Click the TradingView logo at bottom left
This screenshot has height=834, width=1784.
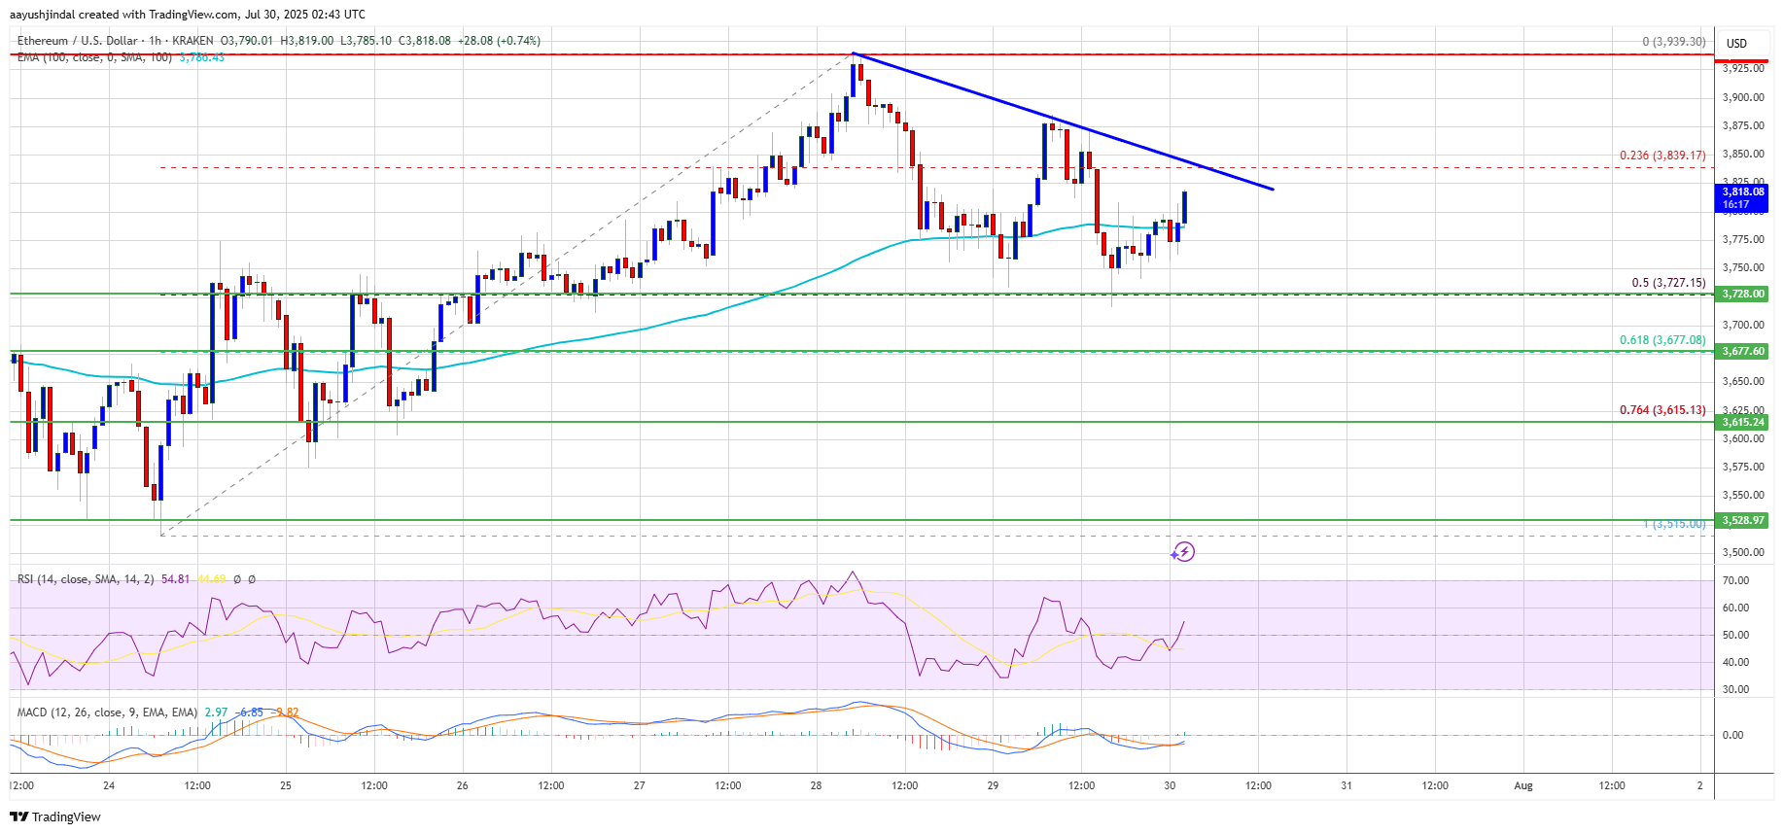click(55, 817)
